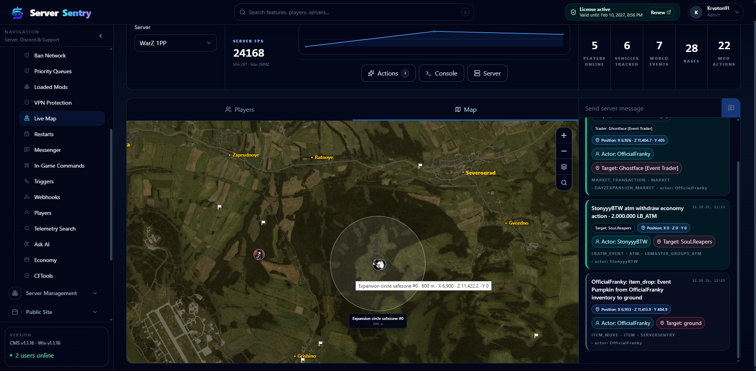The height and width of the screenshot is (371, 756).
Task: Click the Server button
Action: click(487, 73)
